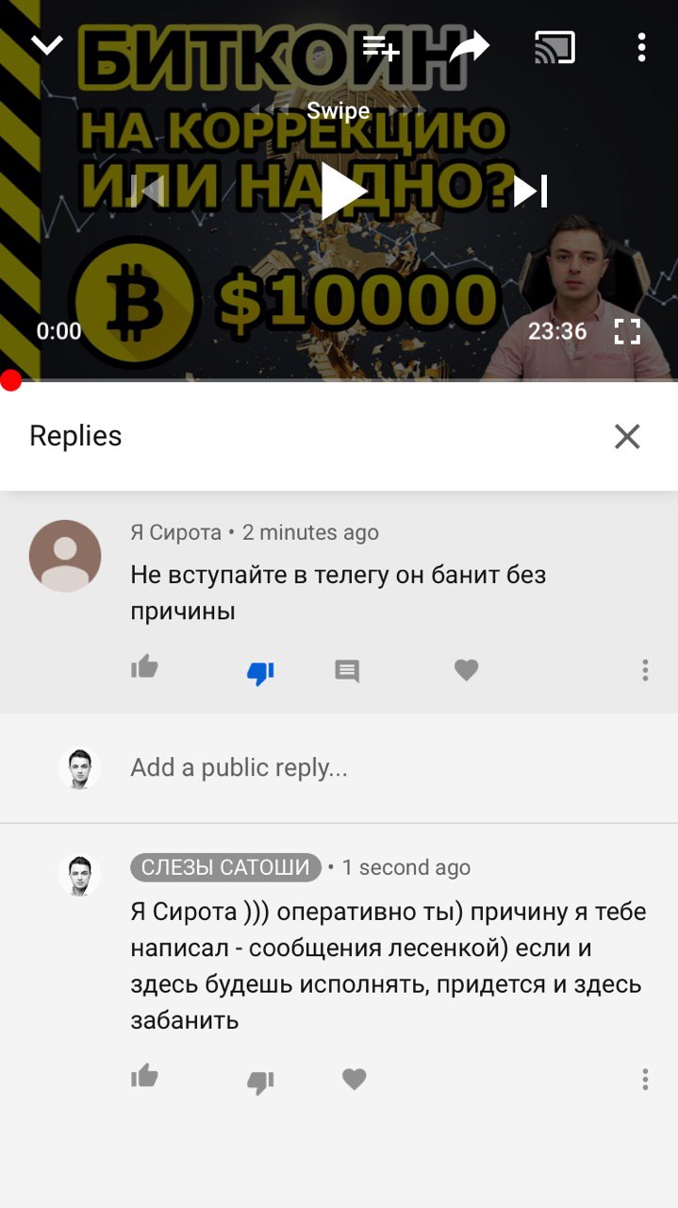Open options menu for Я Сирота's comment
The width and height of the screenshot is (678, 1208).
pyautogui.click(x=645, y=670)
